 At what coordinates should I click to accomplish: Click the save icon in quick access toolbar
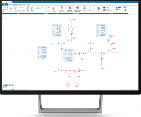tap(7, 2)
